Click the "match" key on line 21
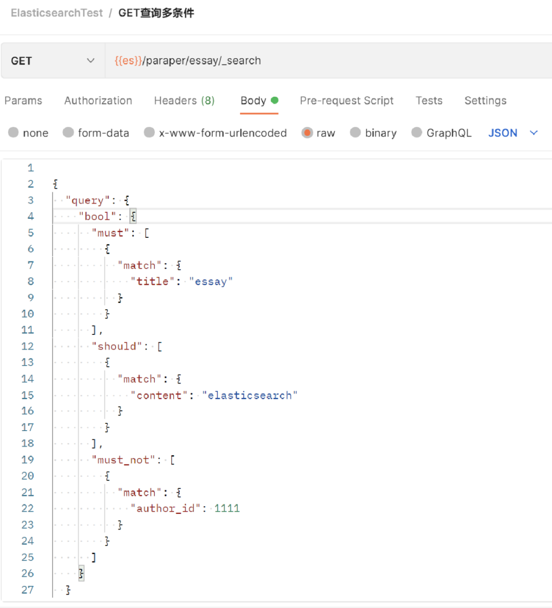552x608 pixels. tap(140, 492)
